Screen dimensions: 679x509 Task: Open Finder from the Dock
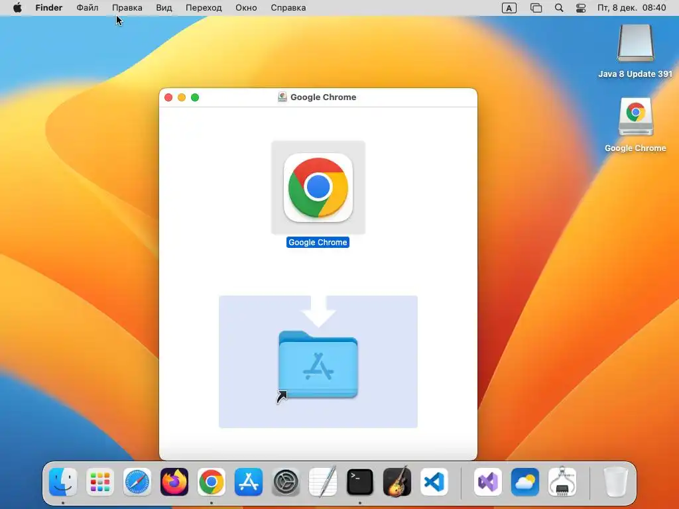(x=63, y=482)
